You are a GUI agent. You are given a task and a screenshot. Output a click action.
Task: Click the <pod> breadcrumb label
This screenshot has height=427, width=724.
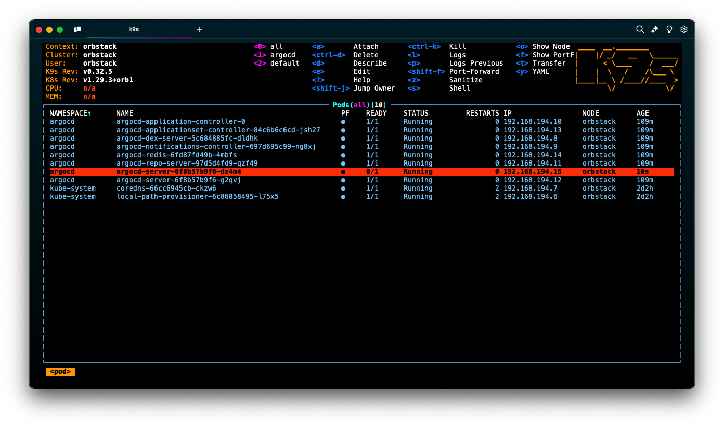60,372
